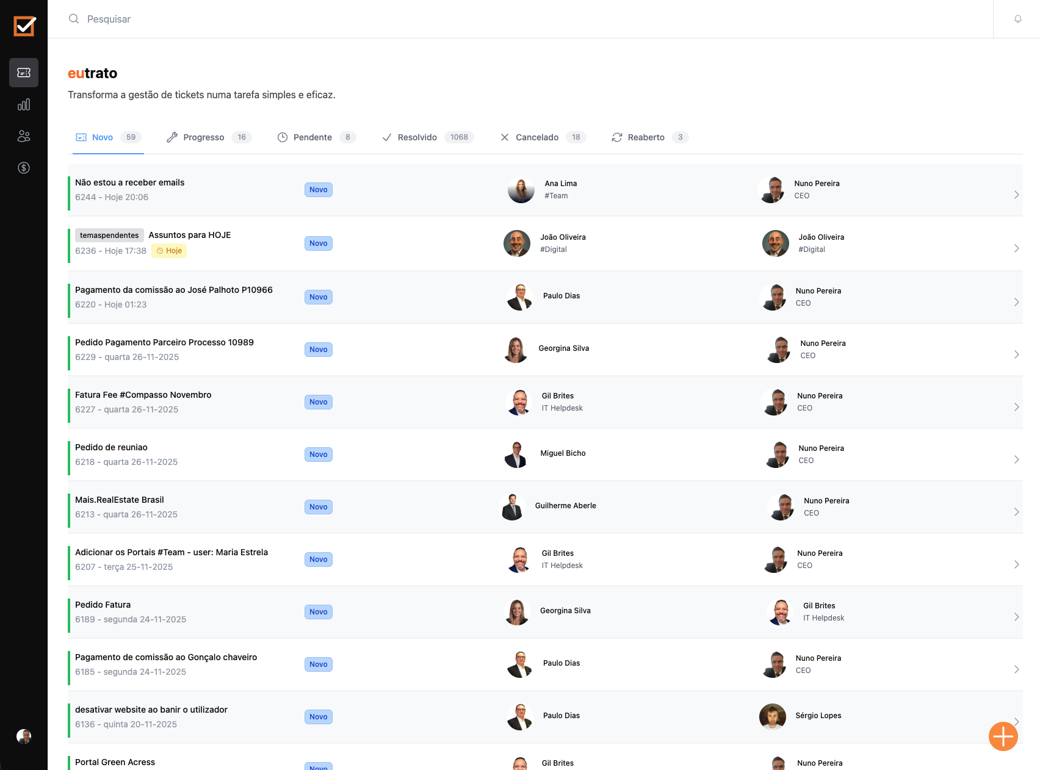Open the Tickets section in the sidebar
1040x770 pixels.
(x=23, y=73)
